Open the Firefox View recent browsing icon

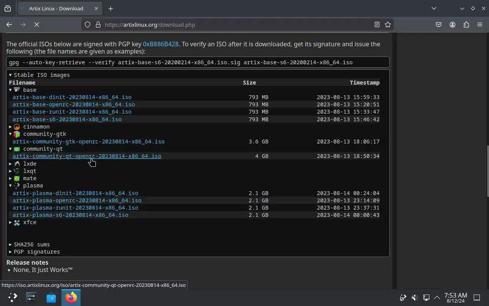tap(8, 8)
